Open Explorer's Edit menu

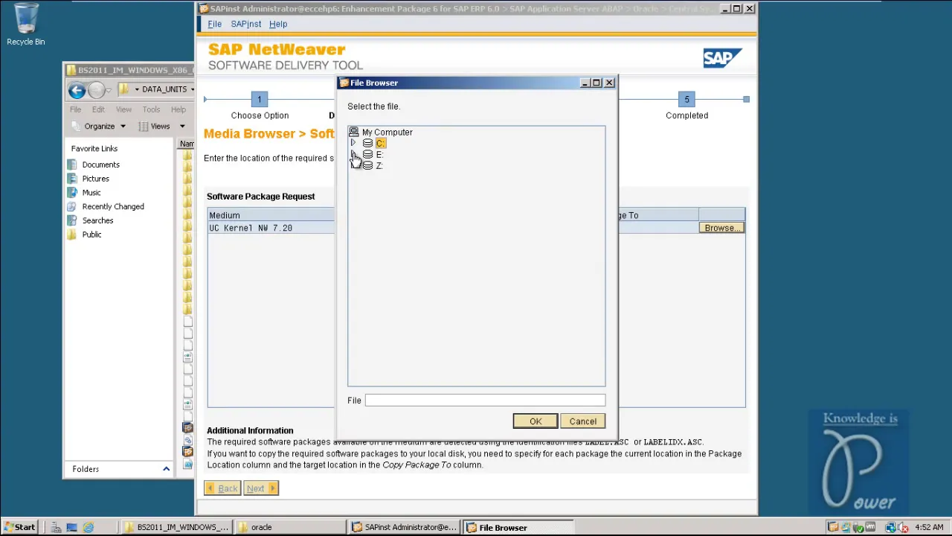tap(98, 109)
